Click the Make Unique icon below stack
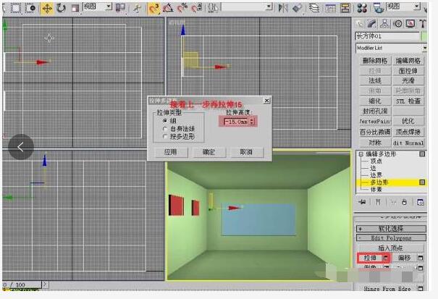 (393, 202)
